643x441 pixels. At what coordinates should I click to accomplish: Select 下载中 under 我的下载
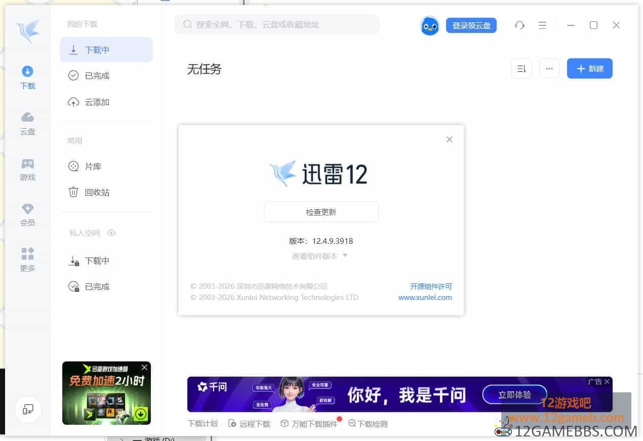[x=106, y=50]
